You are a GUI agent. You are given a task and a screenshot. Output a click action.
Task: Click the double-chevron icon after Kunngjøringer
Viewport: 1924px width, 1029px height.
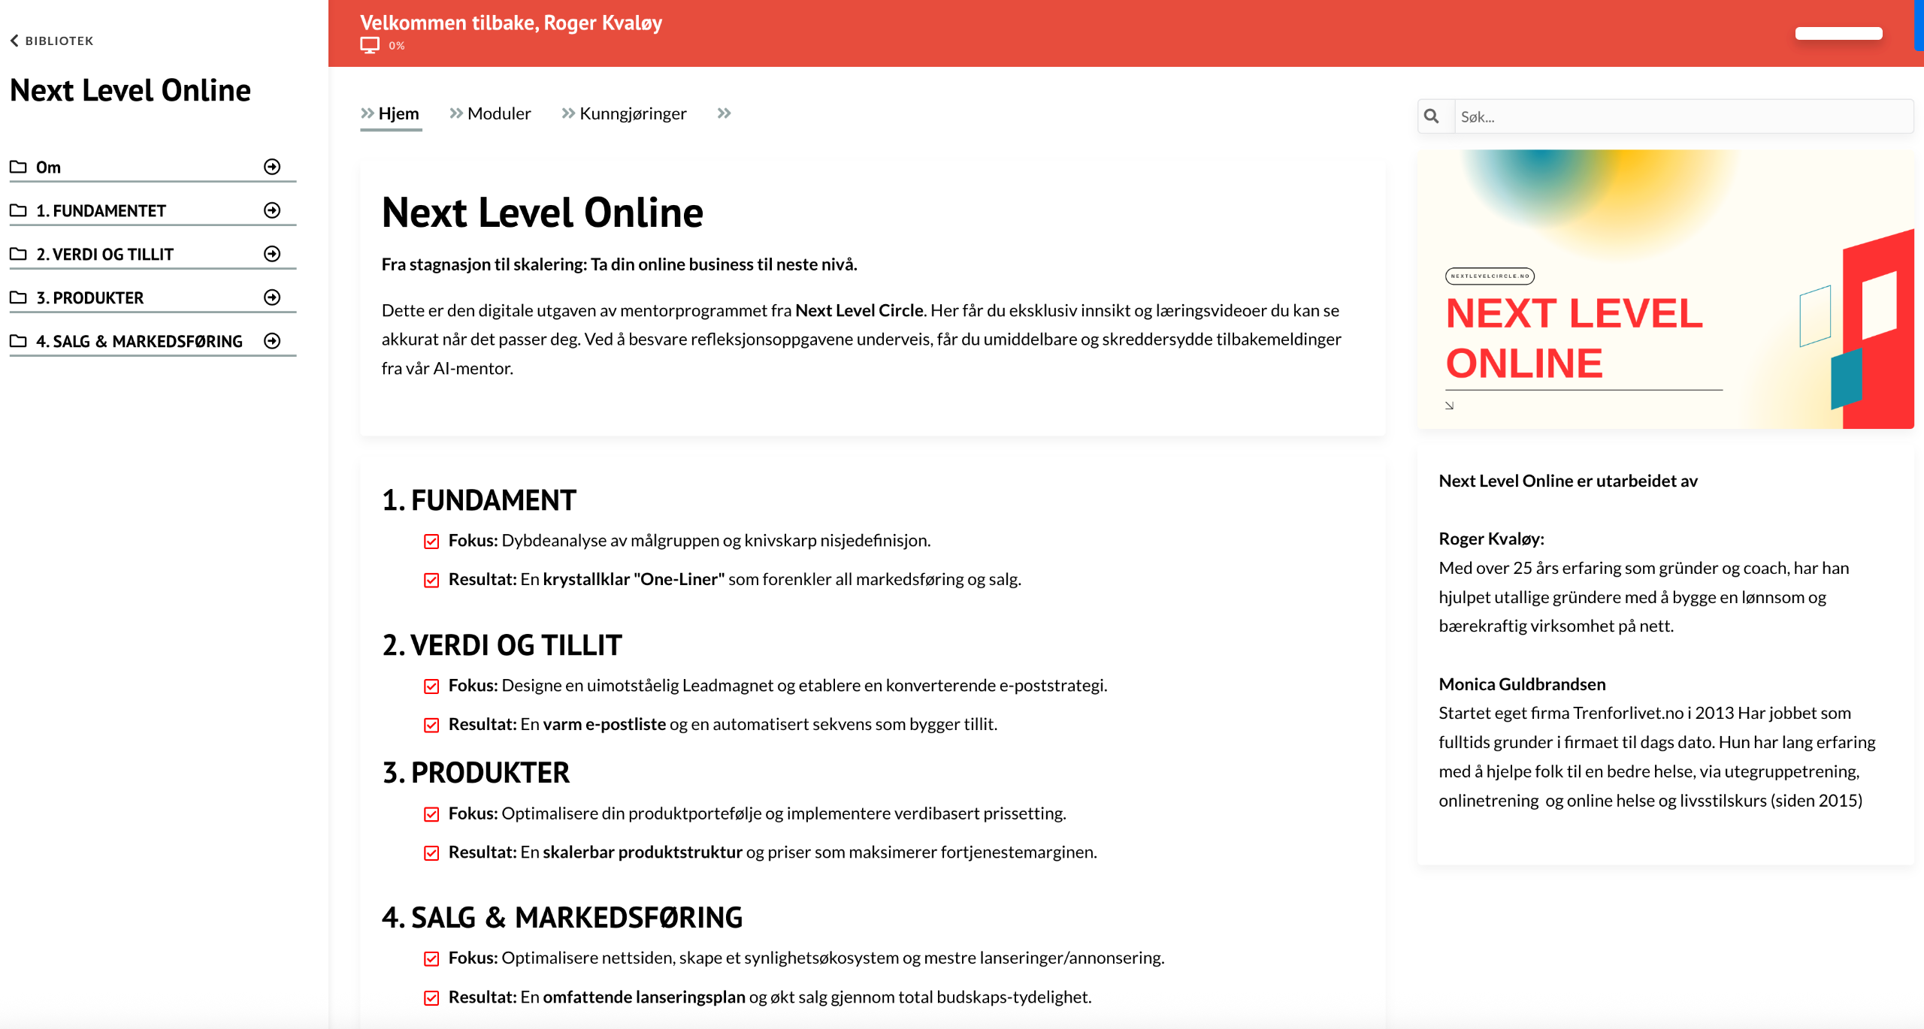click(724, 113)
